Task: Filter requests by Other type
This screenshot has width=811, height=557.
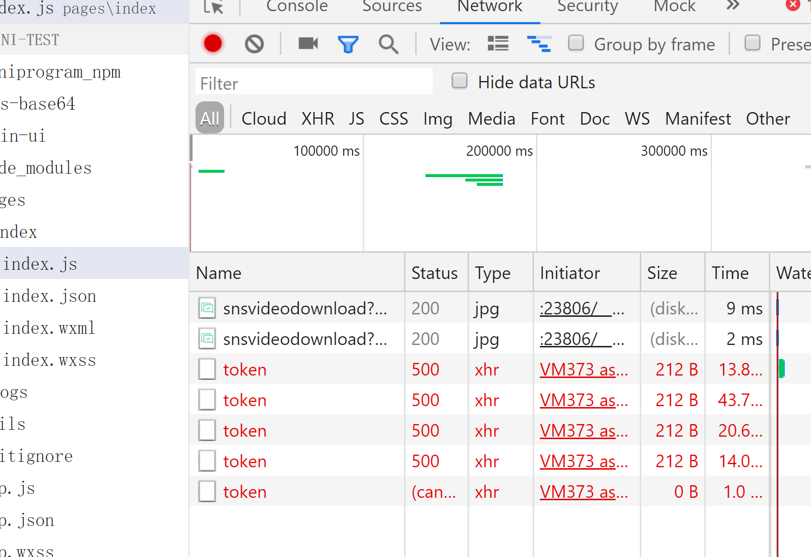Action: pos(768,118)
